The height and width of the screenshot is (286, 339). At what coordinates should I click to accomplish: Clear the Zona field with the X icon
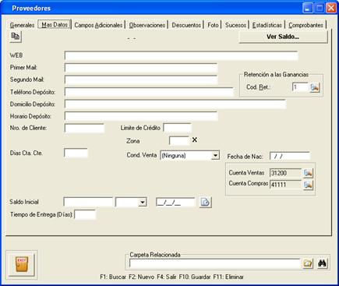[x=195, y=140]
